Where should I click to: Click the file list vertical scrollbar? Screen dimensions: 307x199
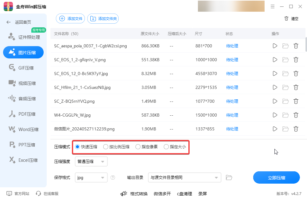(306, 45)
